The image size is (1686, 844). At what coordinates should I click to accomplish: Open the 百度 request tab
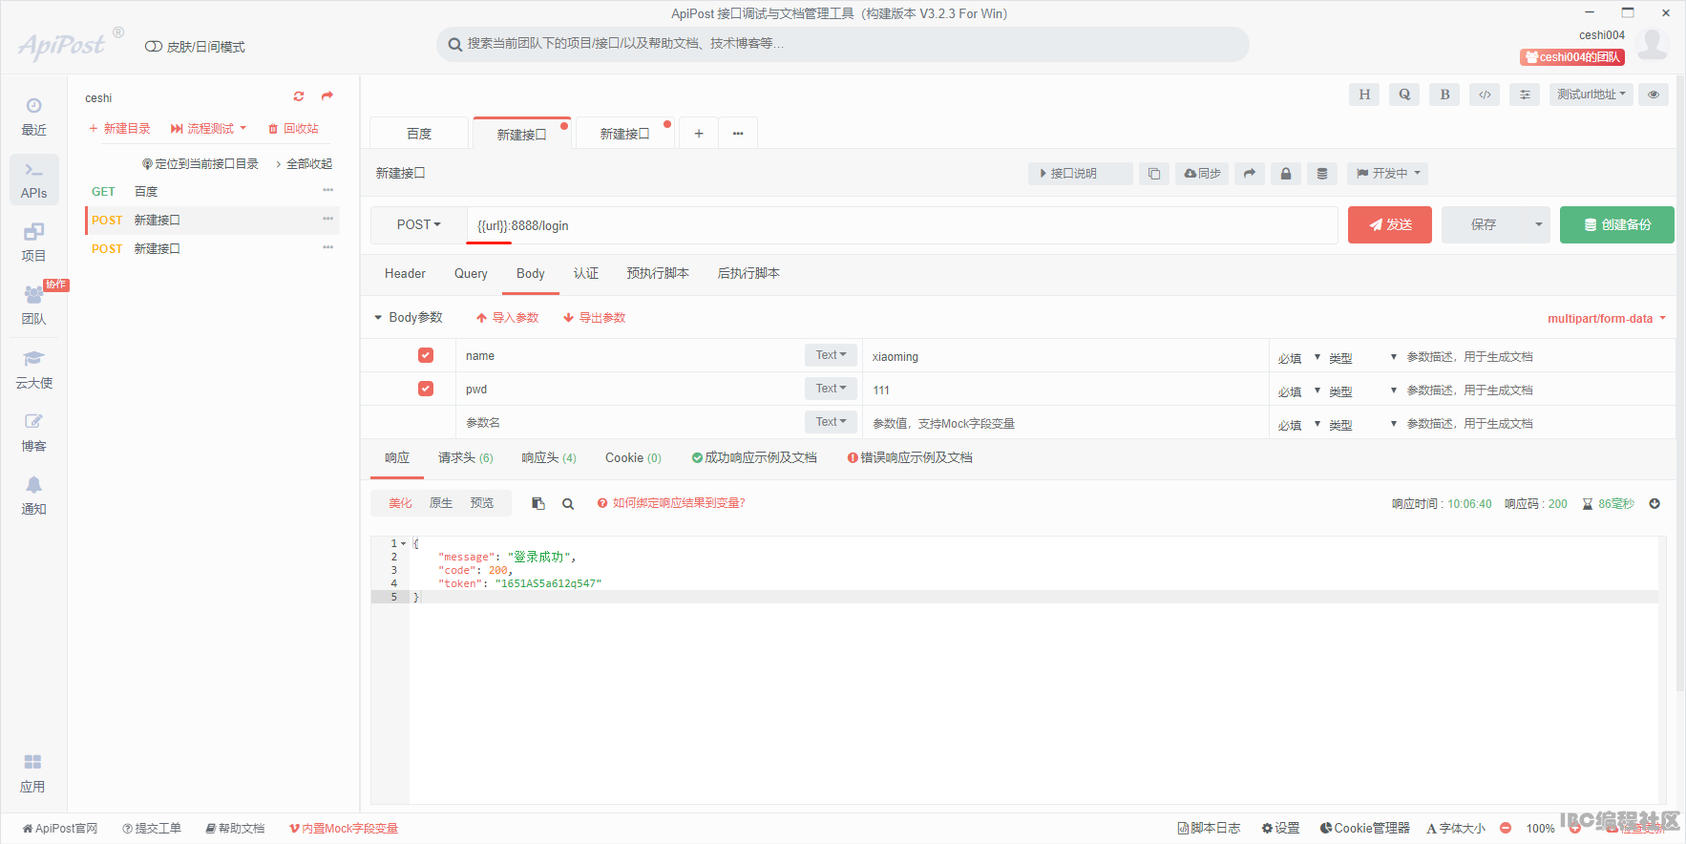[419, 134]
